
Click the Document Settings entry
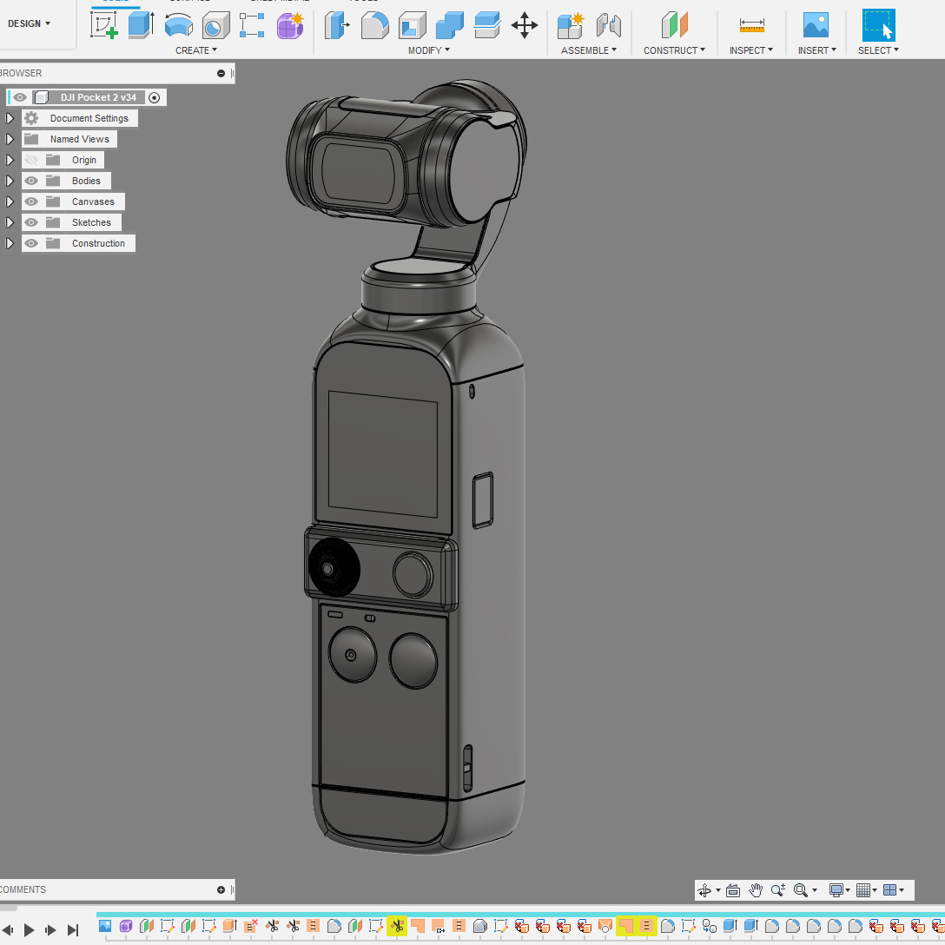(89, 118)
